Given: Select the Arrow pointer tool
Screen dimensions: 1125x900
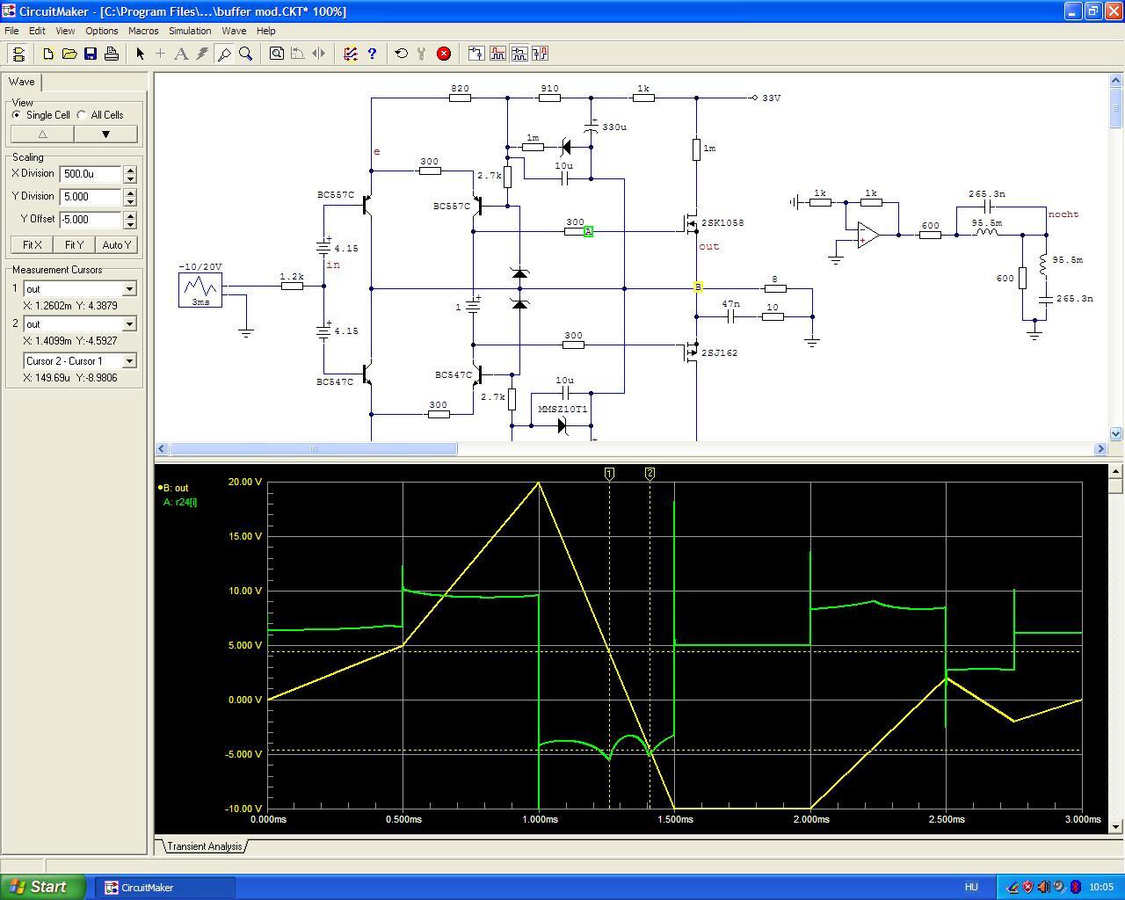Looking at the screenshot, I should [140, 54].
